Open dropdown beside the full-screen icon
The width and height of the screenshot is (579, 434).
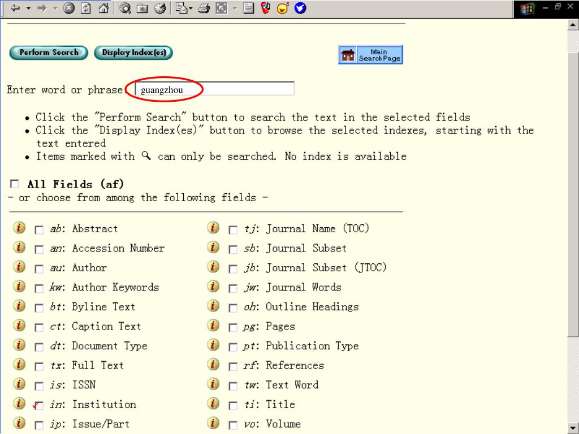[x=235, y=8]
